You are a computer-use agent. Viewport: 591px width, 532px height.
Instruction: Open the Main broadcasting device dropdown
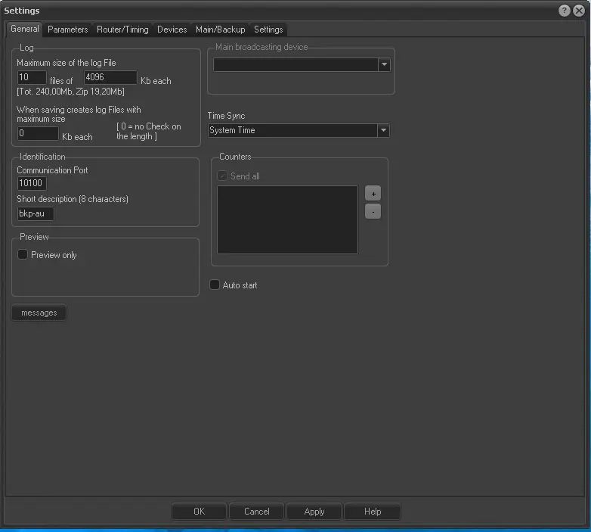click(384, 65)
